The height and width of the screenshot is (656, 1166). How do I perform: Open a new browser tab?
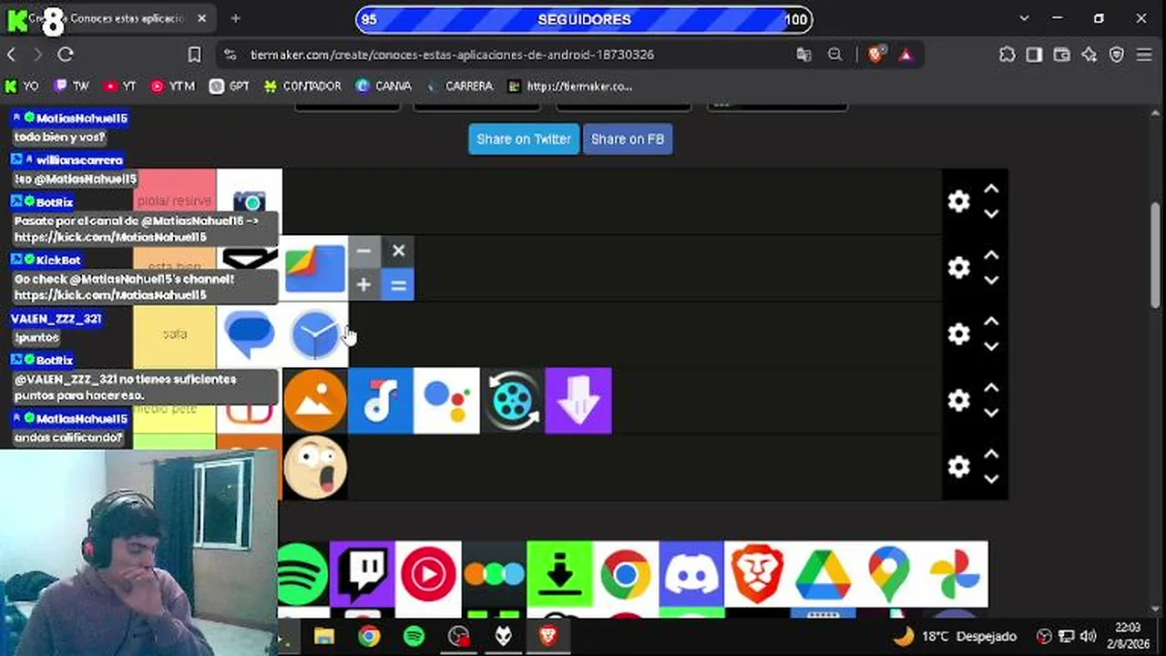(235, 18)
